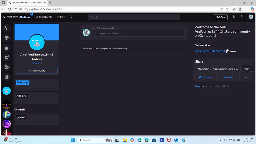
Task: Open the Windows Start menu
Action: click(73, 140)
